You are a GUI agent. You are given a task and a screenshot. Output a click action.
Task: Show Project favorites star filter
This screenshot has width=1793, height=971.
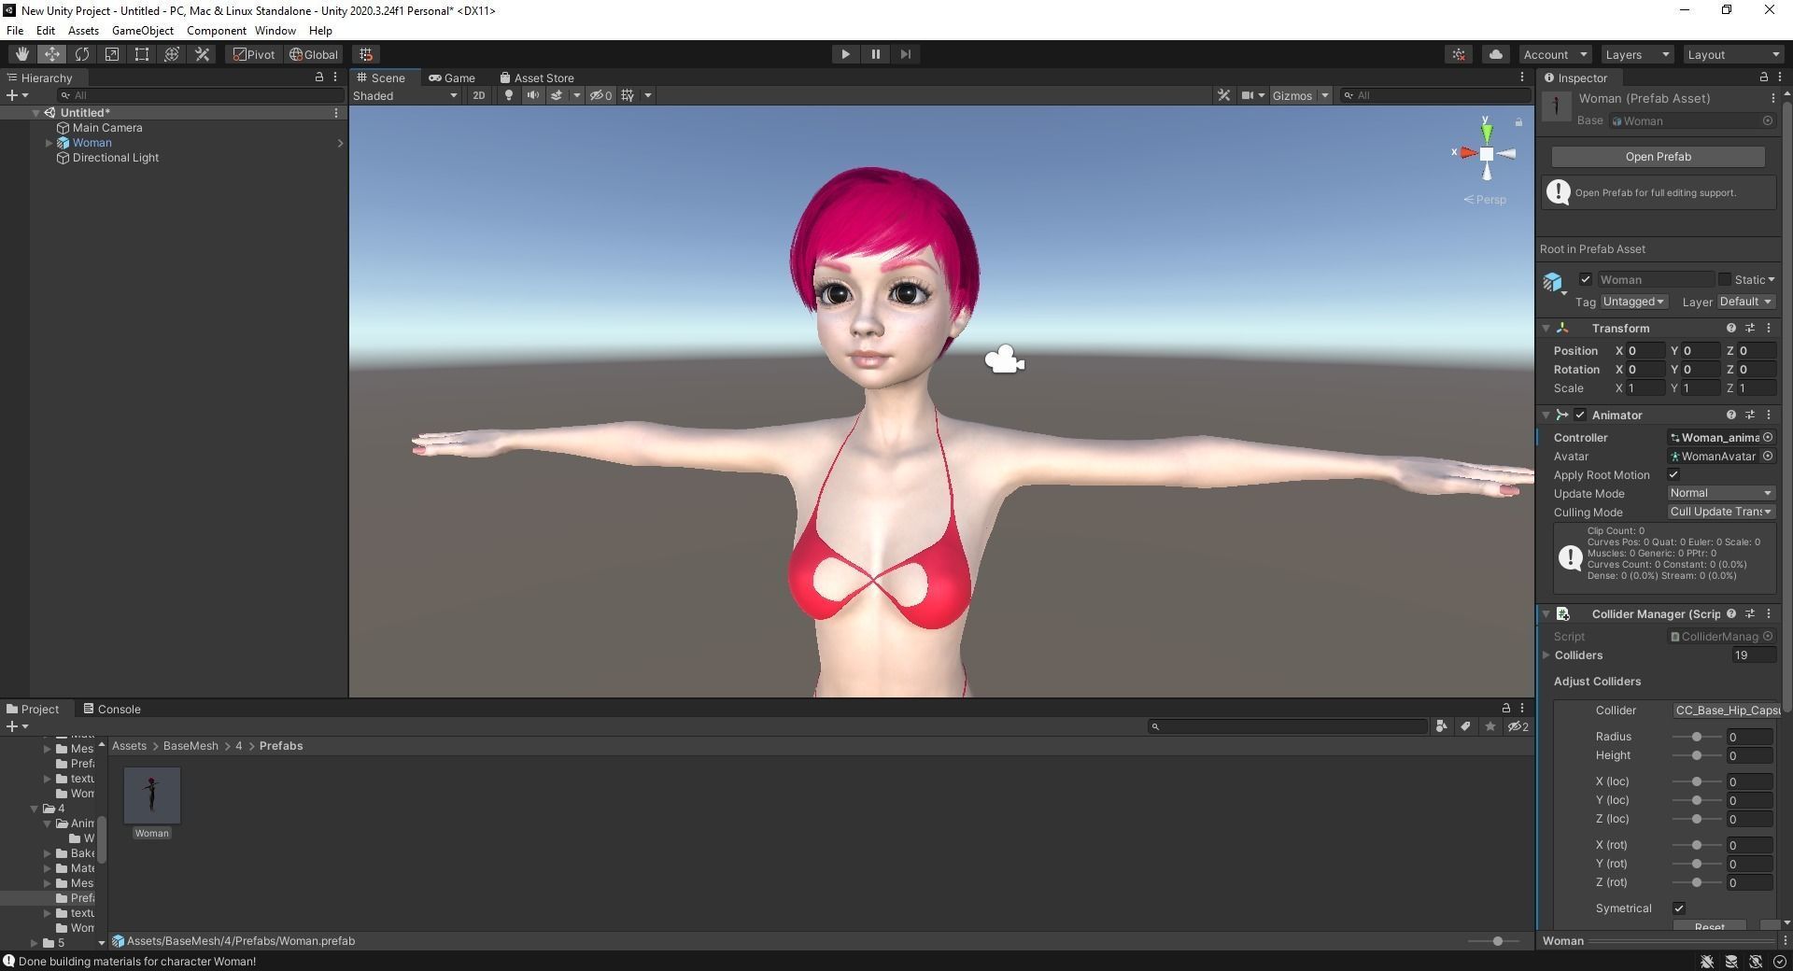coord(1489,726)
